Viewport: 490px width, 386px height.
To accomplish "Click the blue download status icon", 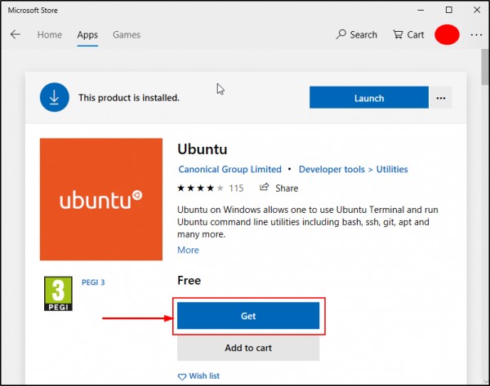I will (55, 97).
